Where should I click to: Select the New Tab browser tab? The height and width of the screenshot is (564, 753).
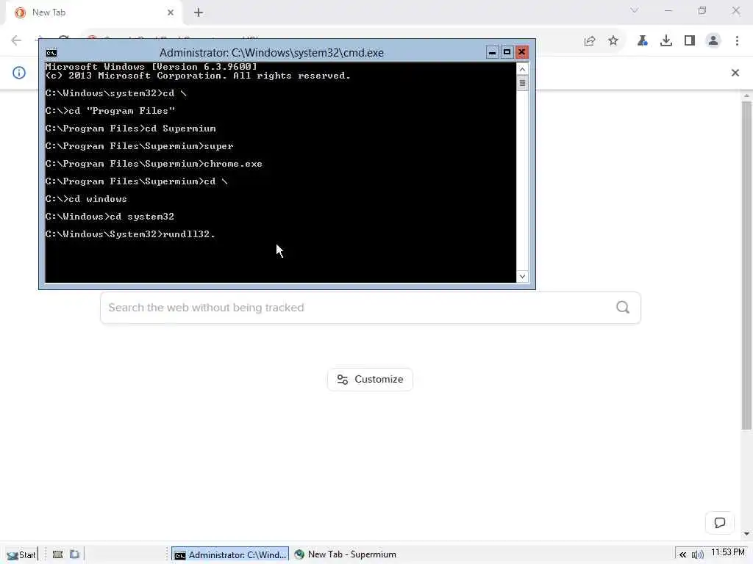tap(93, 12)
